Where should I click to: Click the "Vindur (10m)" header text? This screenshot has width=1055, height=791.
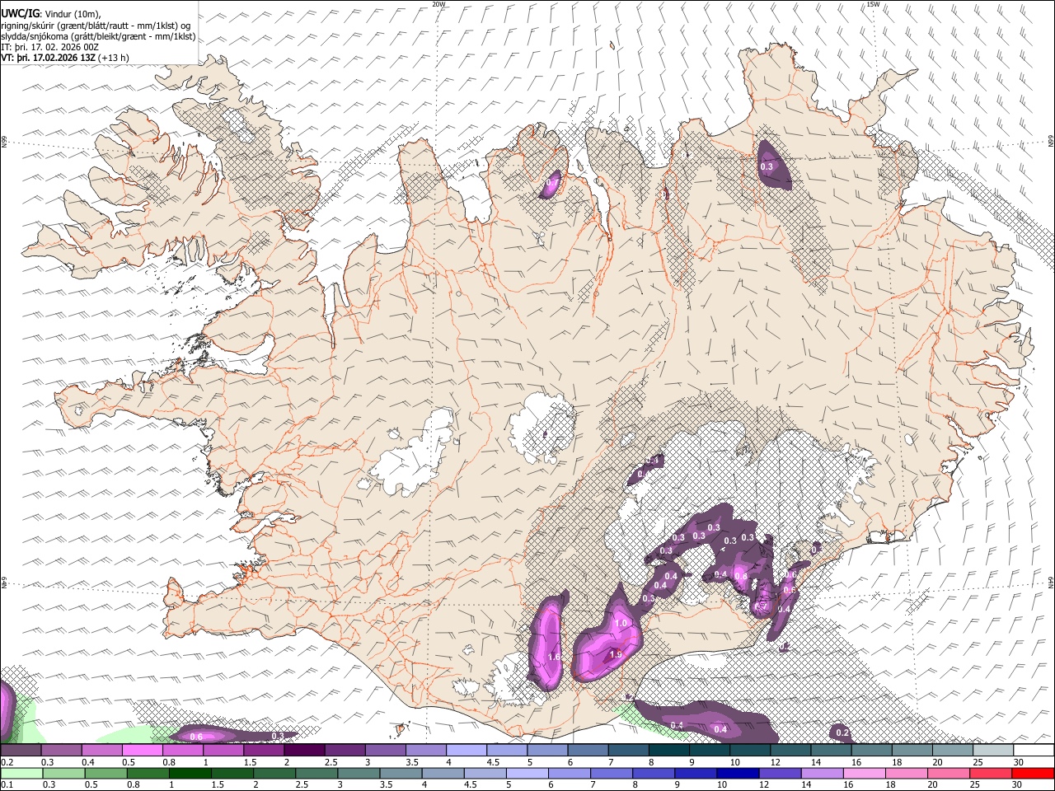[72, 14]
